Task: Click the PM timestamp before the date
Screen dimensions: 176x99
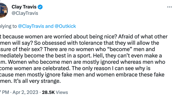Action: click(x=4, y=92)
